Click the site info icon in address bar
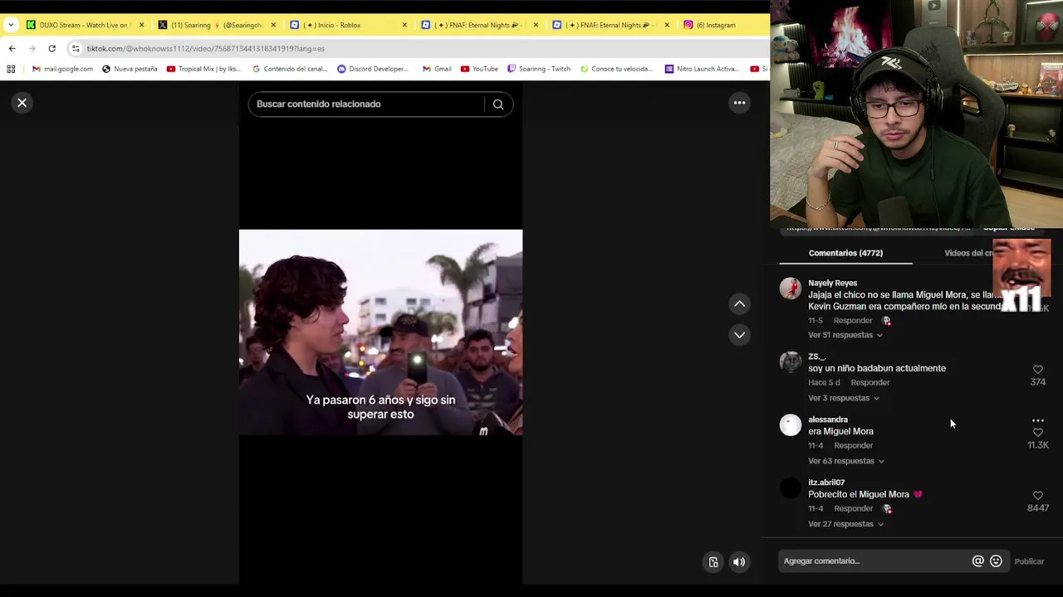1063x597 pixels. [x=76, y=48]
